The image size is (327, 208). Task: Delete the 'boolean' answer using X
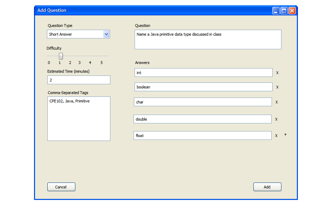277,87
